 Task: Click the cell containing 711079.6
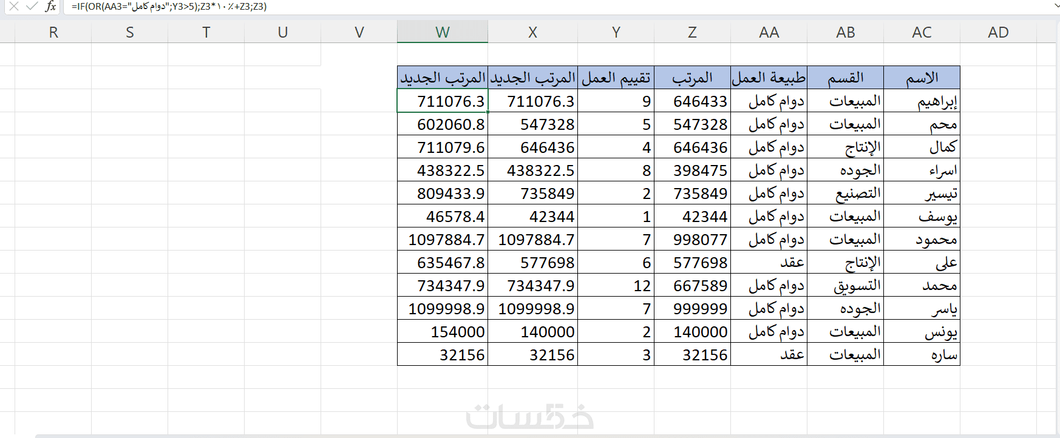coord(443,147)
